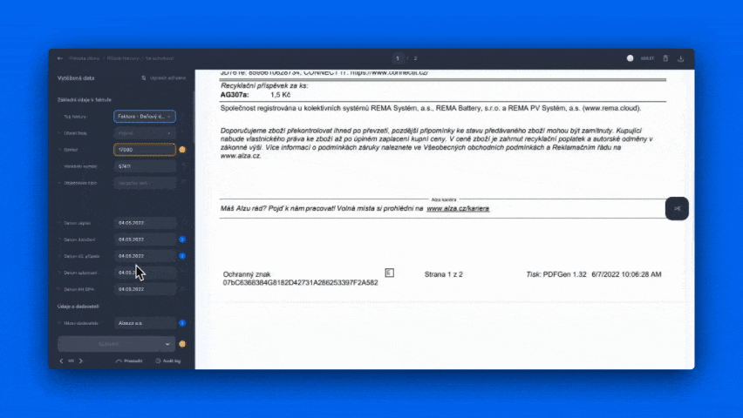Expand the chevron on the bottom approve button

167,344
